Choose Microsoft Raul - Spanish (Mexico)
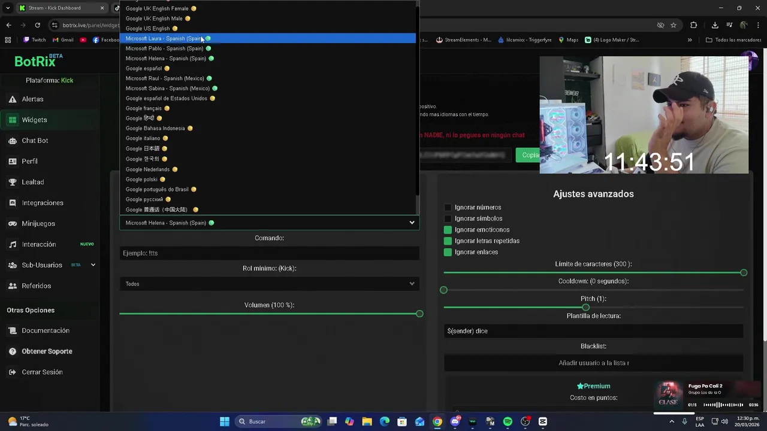Image resolution: width=767 pixels, height=431 pixels. pos(268,78)
